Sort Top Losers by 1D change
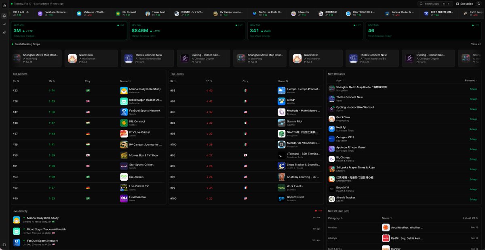Screen dimensions: 485x250 (x=209, y=81)
